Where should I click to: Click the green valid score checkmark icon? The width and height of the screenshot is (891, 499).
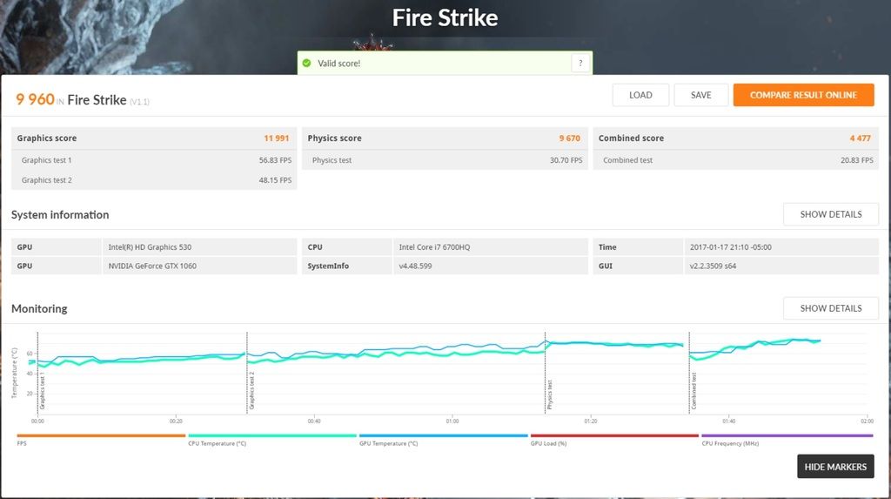[307, 64]
